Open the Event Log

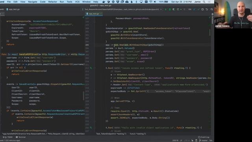[x=204, y=137]
